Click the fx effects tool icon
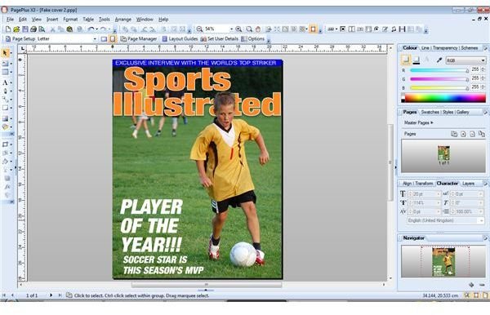This screenshot has height=315, width=490. (x=7, y=187)
